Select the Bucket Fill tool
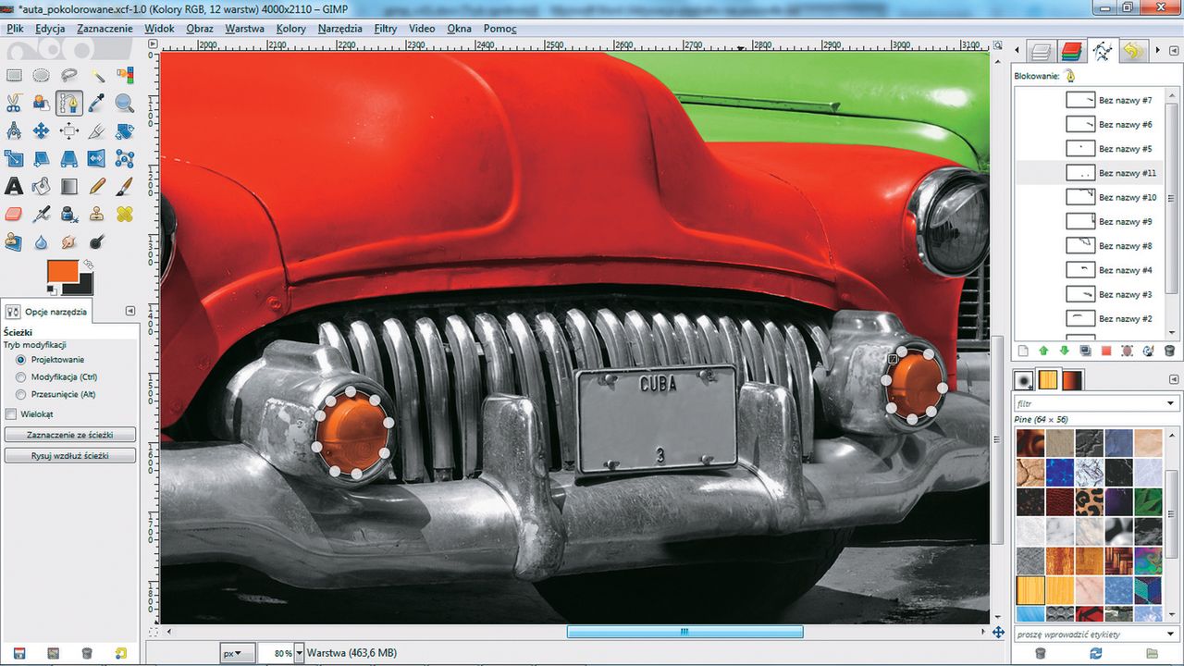The width and height of the screenshot is (1184, 666). click(x=42, y=187)
